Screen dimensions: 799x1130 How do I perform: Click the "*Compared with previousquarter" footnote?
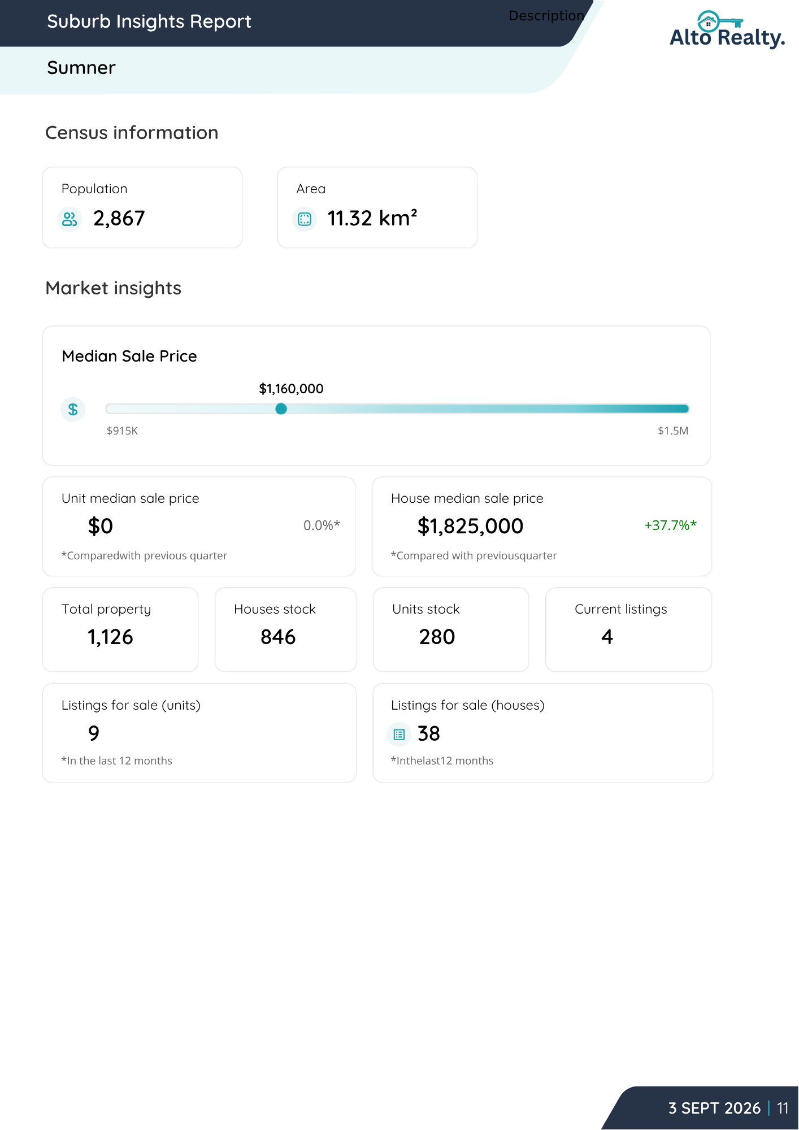coord(474,556)
